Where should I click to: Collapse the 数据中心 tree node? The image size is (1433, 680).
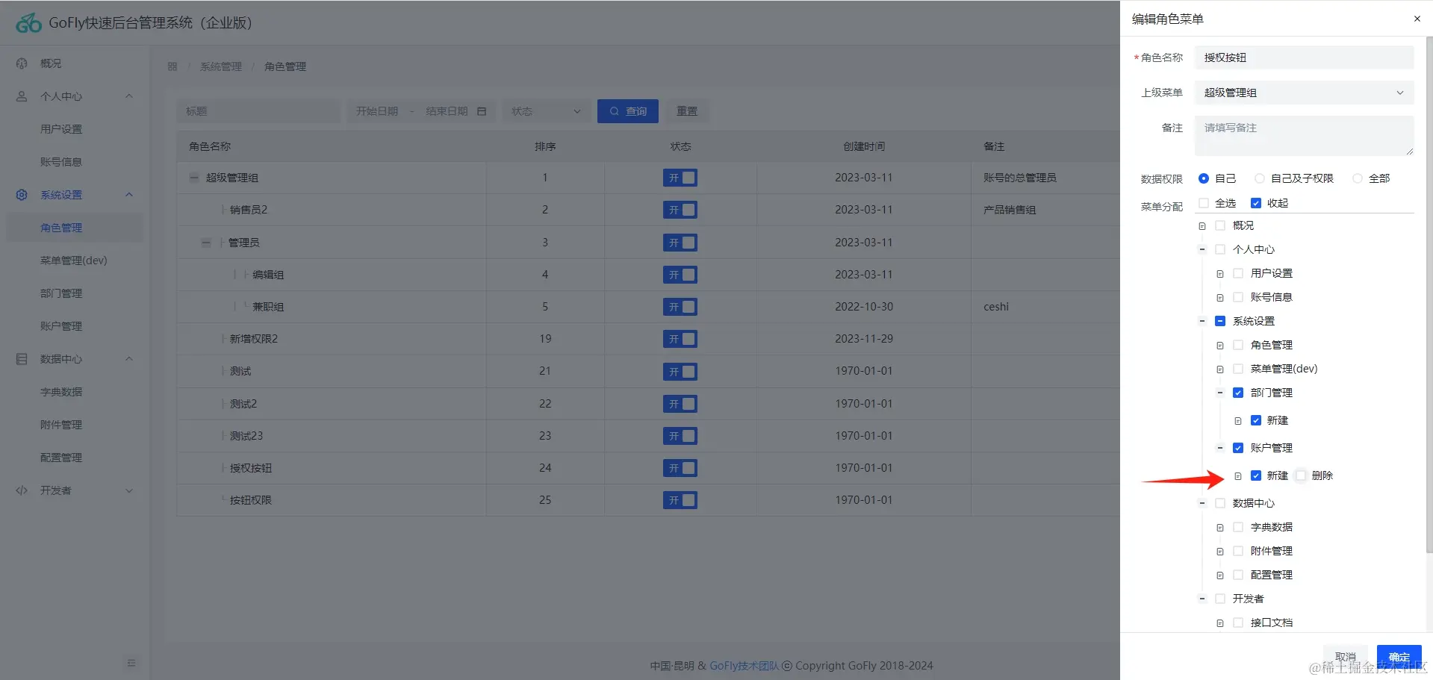pos(1202,503)
